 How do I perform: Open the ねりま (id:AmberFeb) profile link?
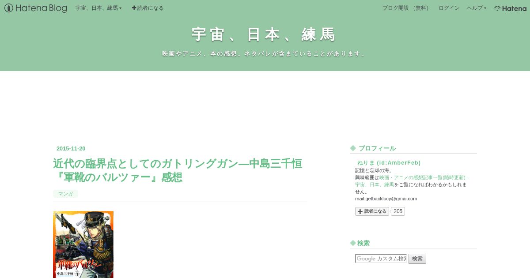(389, 163)
